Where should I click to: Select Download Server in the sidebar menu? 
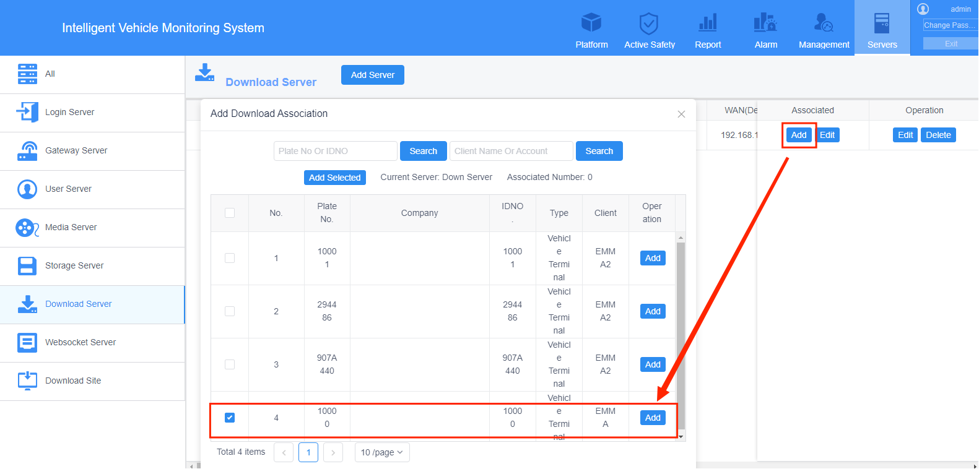92,304
